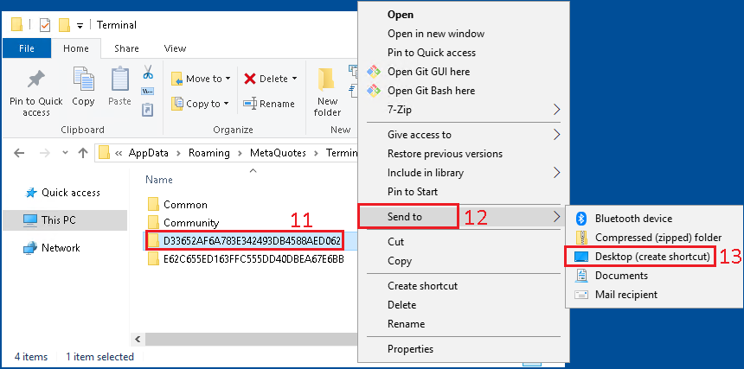Switch to the View ribbon tab
This screenshot has width=744, height=369.
(x=175, y=48)
